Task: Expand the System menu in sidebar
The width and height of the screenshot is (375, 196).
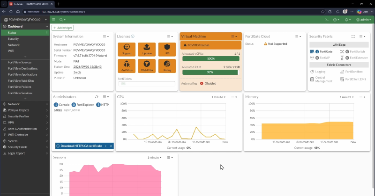Action: pyautogui.click(x=25, y=141)
